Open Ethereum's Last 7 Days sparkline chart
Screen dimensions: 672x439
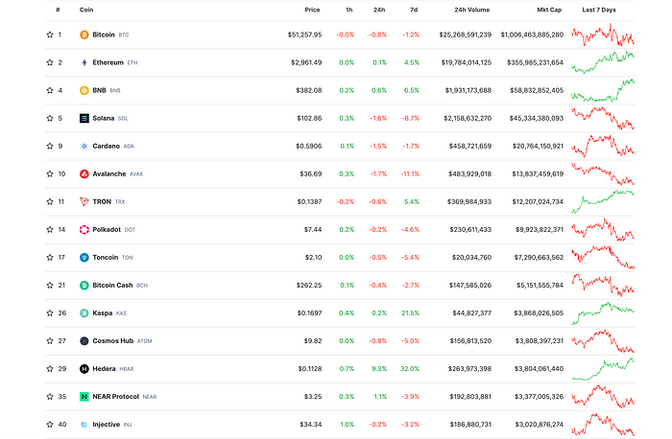pyautogui.click(x=603, y=62)
